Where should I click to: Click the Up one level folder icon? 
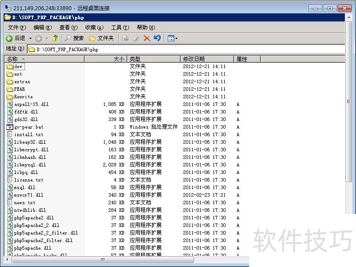pos(55,39)
